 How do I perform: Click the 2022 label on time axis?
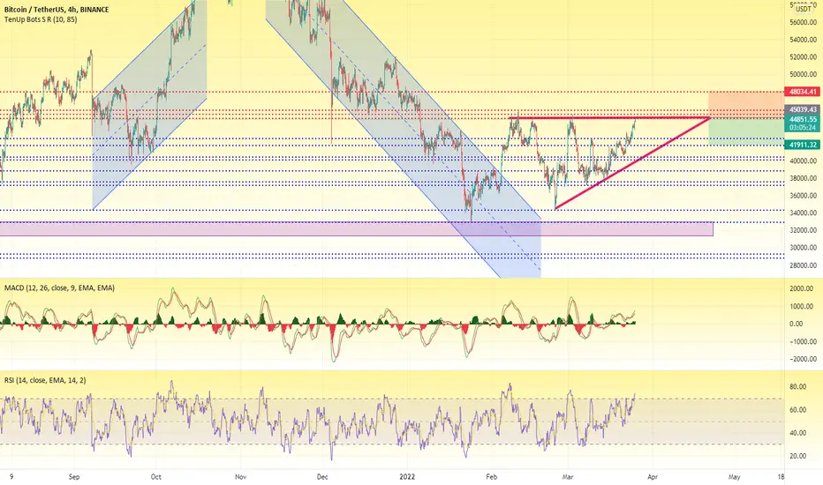(x=407, y=476)
